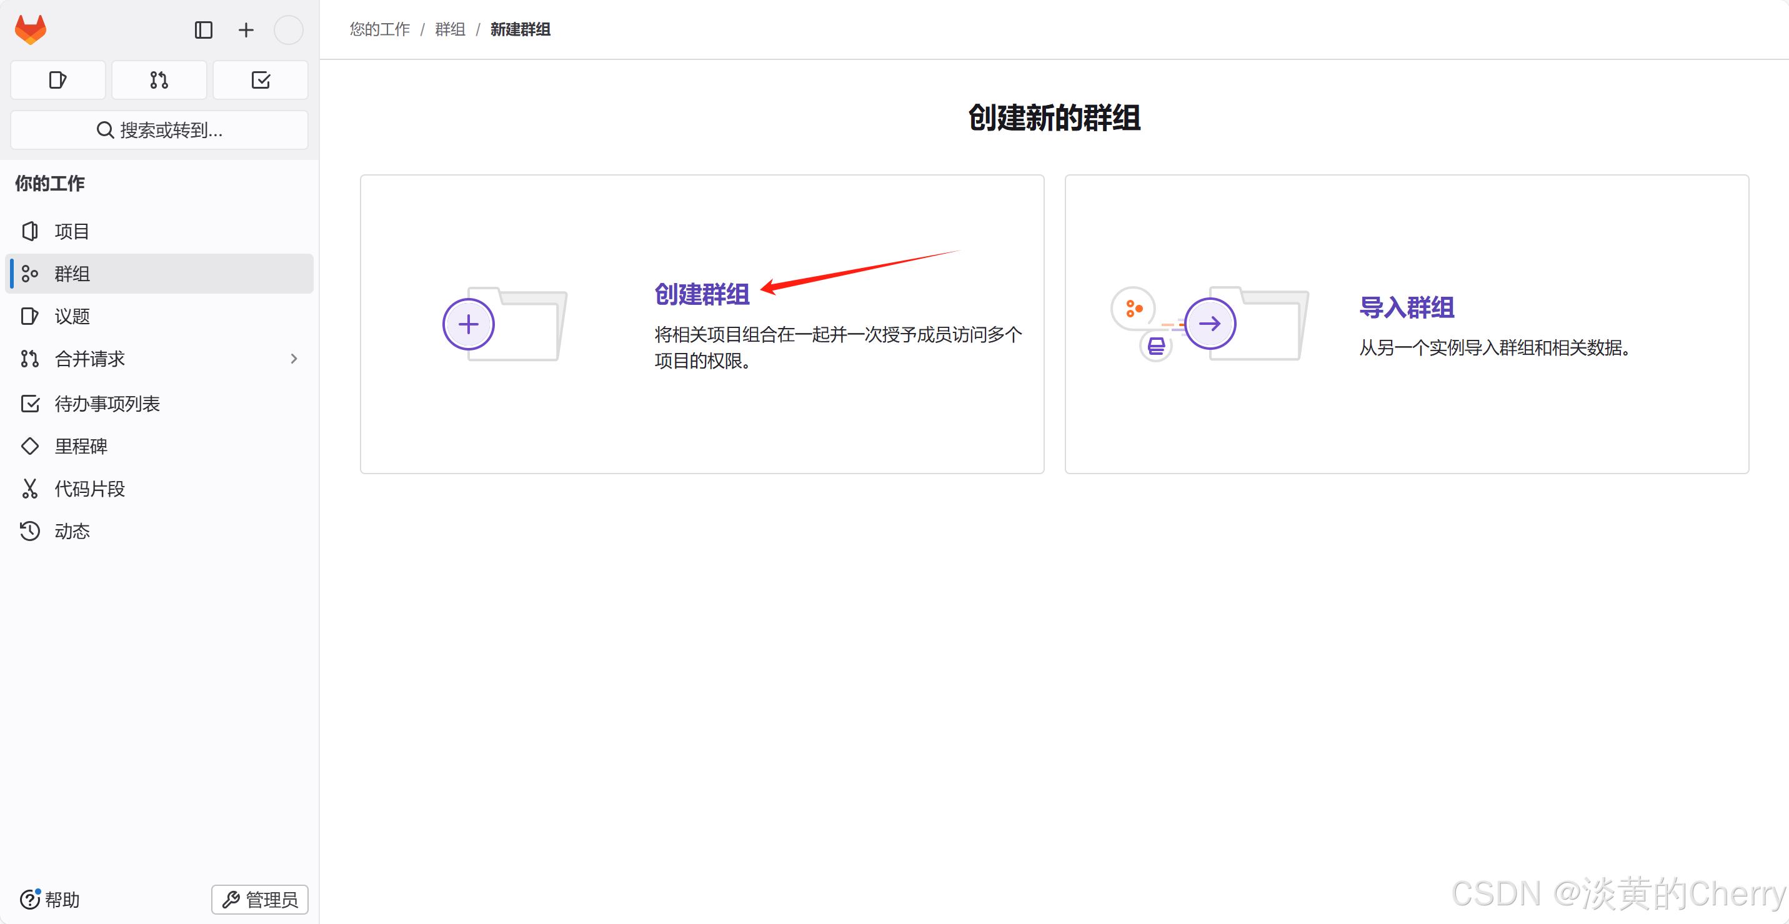Open 议题 in the sidebar
The image size is (1789, 924).
point(159,316)
